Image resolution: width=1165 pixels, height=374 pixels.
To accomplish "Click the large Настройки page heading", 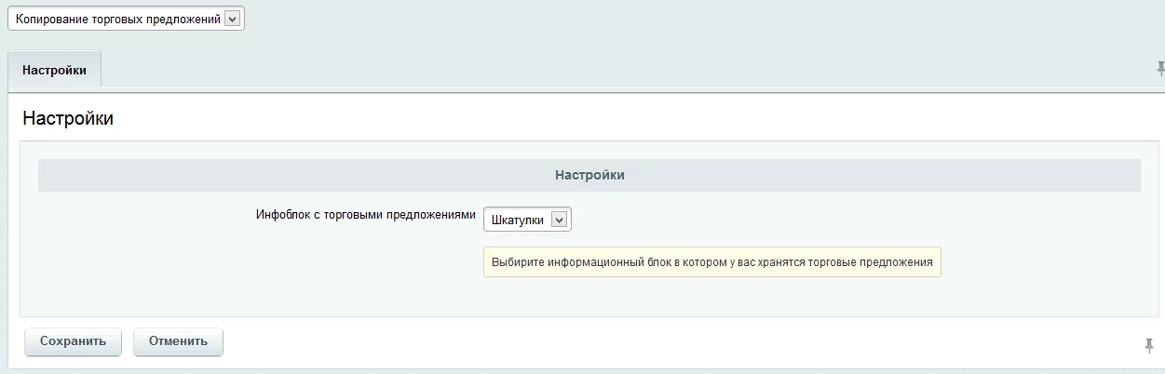I will tap(68, 118).
